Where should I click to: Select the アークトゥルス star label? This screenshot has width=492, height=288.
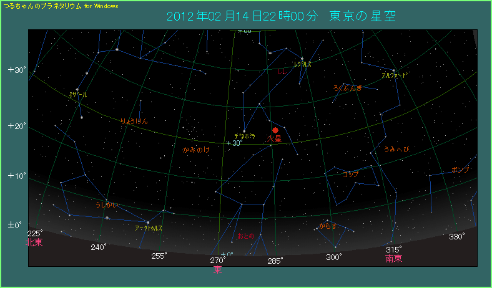pyautogui.click(x=149, y=228)
